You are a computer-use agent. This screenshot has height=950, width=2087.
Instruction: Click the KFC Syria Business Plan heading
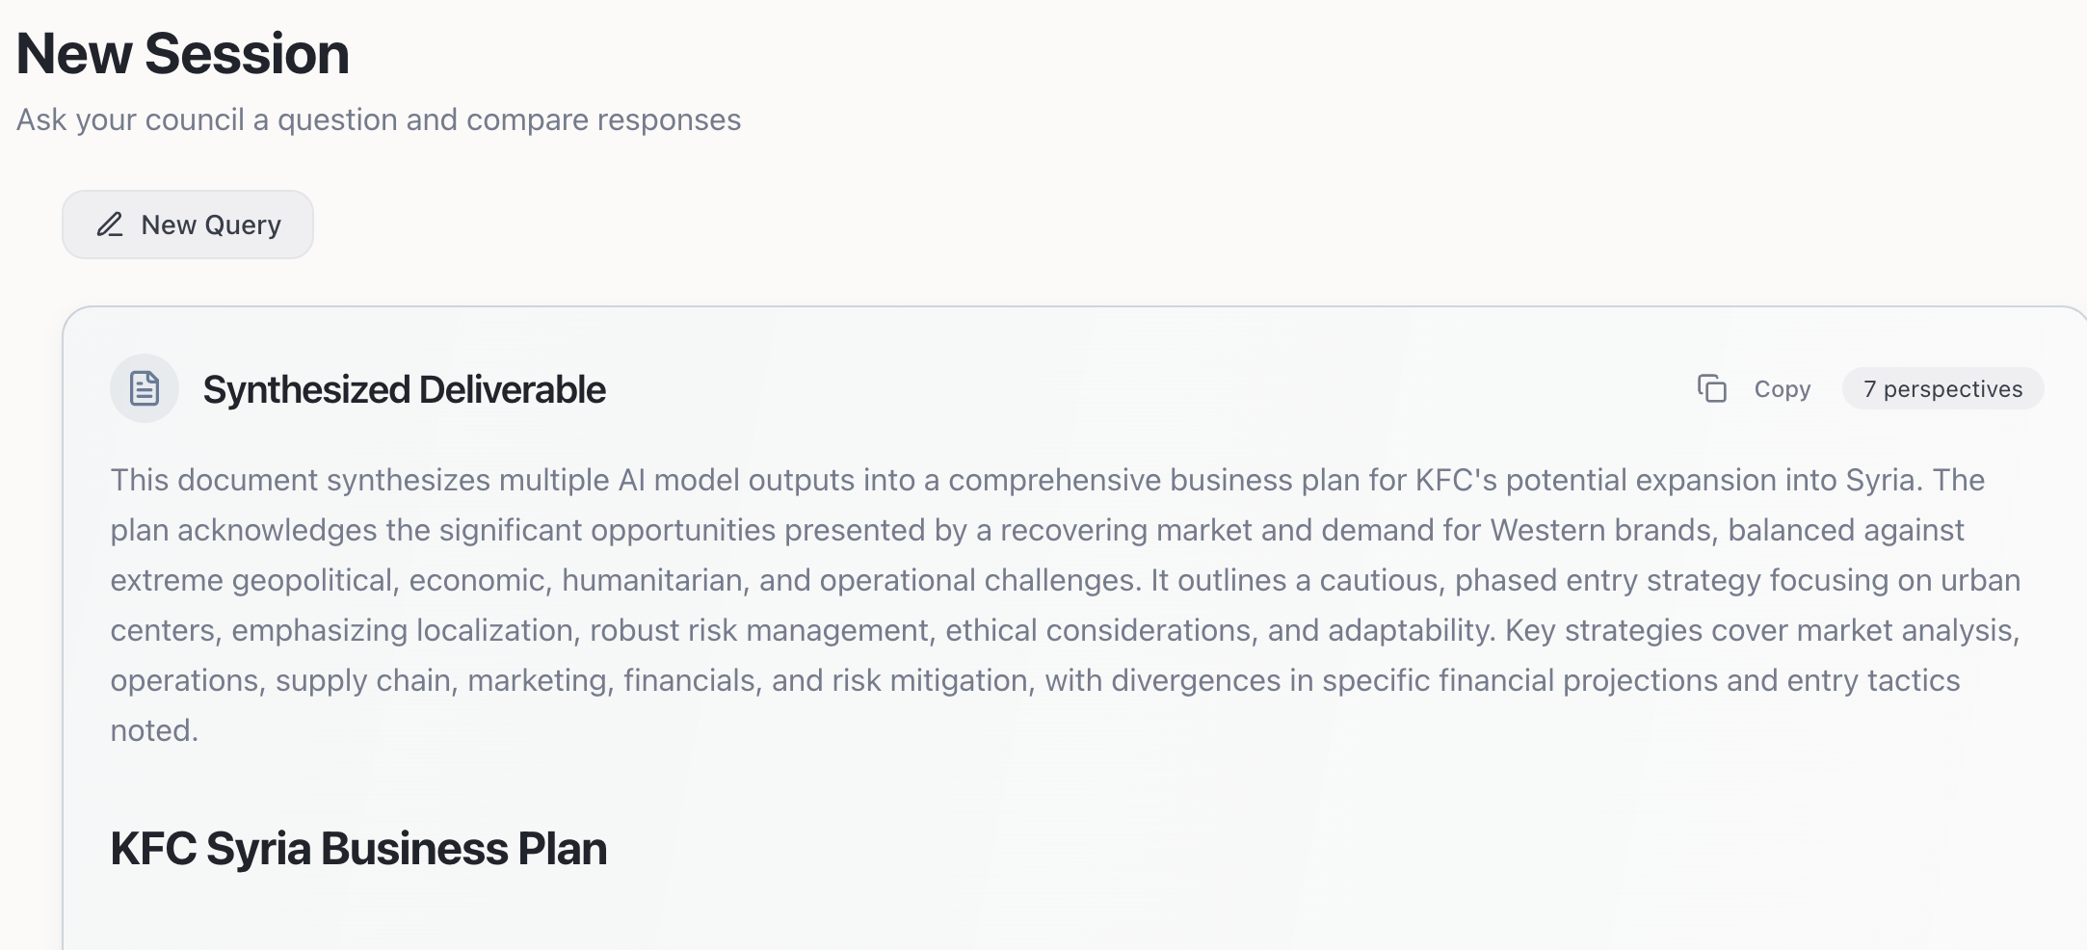[x=358, y=849]
